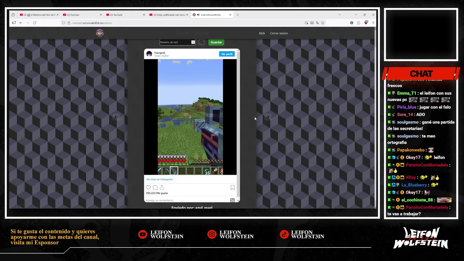
Task: Click Papakonwebo username in chat
Action: (411, 150)
